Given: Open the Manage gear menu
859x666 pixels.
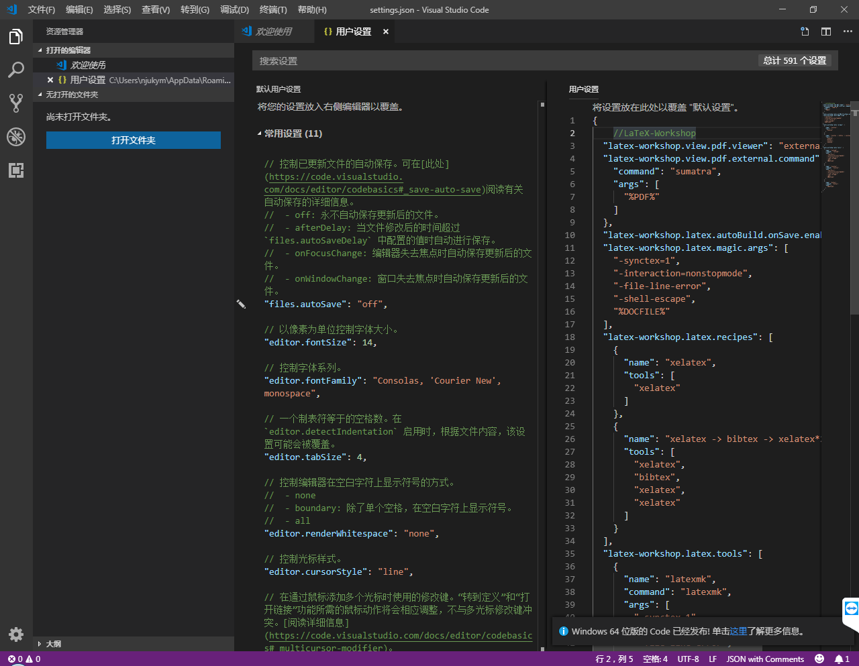Looking at the screenshot, I should coord(16,634).
